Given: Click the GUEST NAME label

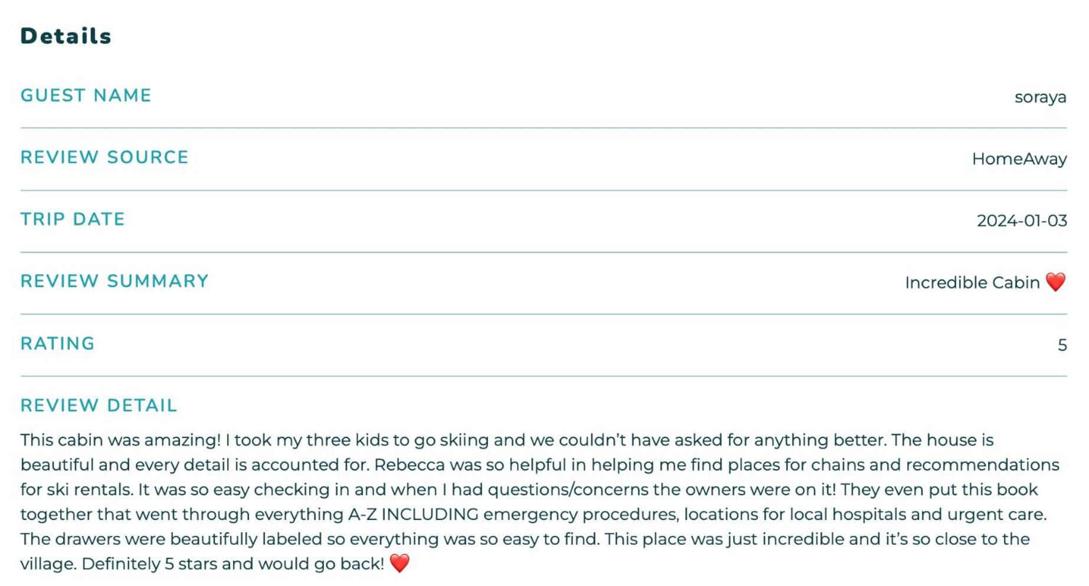Looking at the screenshot, I should coord(86,96).
